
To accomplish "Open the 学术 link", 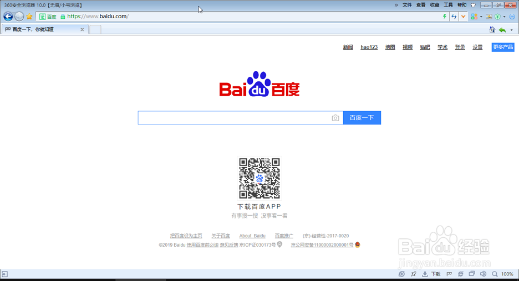I will tap(442, 47).
